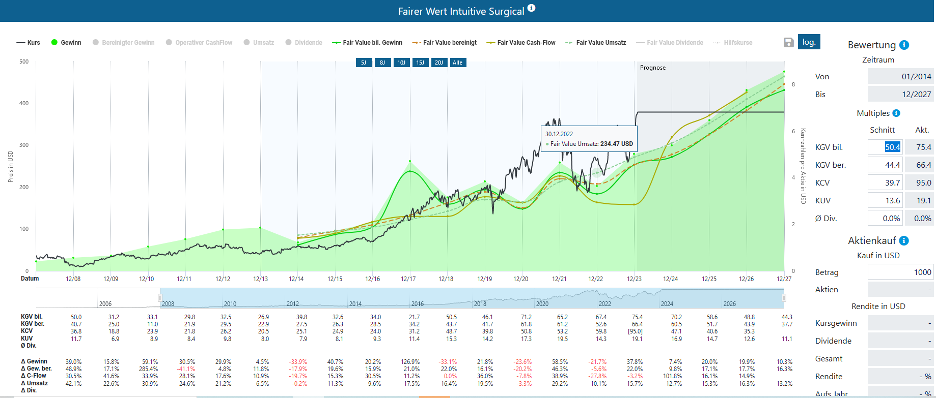Click the KUV Akt. value 19.1

pyautogui.click(x=919, y=200)
